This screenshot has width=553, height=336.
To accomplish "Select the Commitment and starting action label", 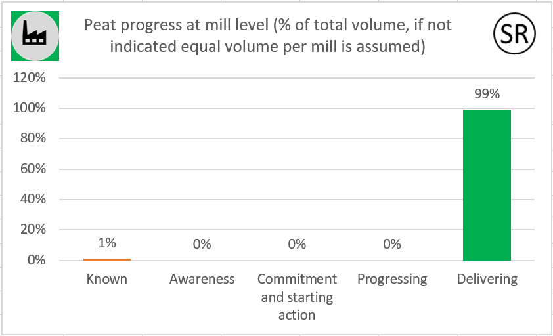I will (297, 297).
